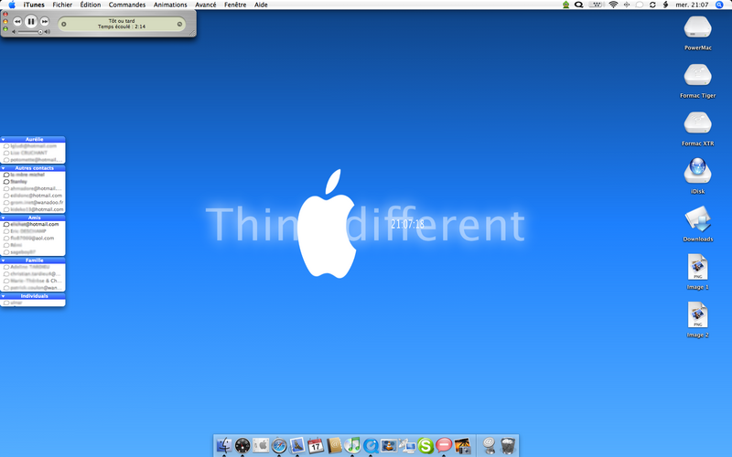Grab the resize grip of the iTunes mini player

(x=191, y=33)
